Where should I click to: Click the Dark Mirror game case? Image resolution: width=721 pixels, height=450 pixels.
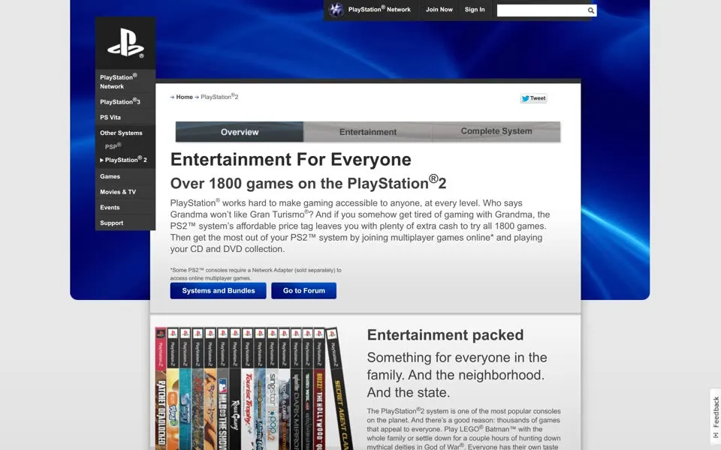pyautogui.click(x=296, y=388)
